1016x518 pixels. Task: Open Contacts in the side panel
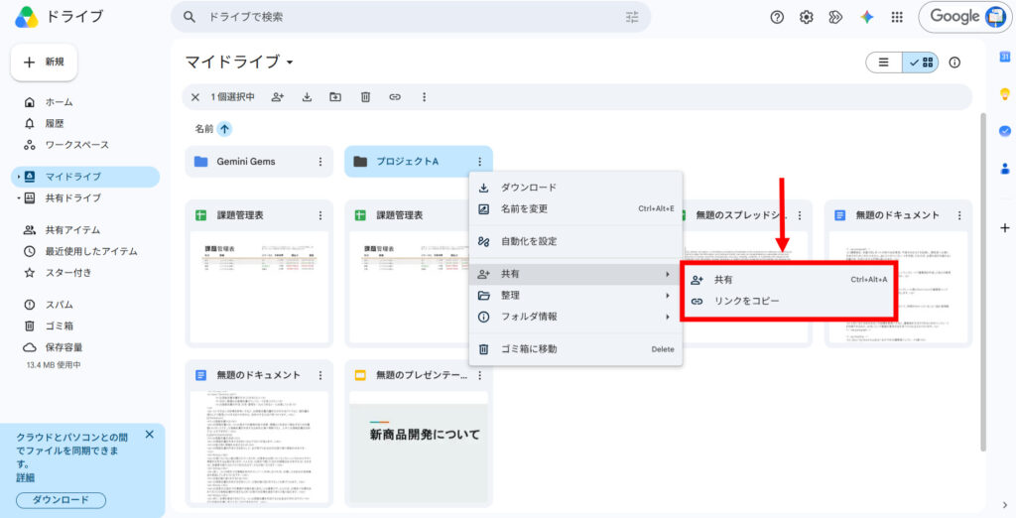point(1005,169)
